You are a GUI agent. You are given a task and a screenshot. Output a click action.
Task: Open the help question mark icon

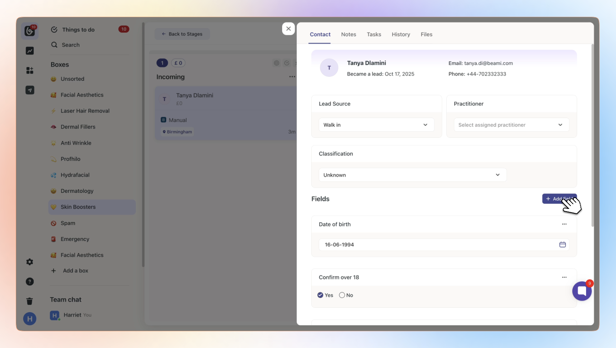pyautogui.click(x=30, y=282)
